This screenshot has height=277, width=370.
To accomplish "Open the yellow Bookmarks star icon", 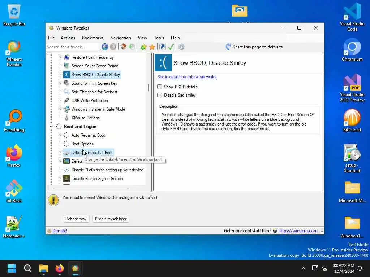I will click(x=152, y=47).
